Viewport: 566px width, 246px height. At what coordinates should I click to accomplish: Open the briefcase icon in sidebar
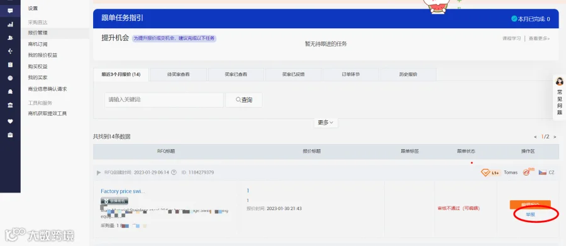(10, 135)
